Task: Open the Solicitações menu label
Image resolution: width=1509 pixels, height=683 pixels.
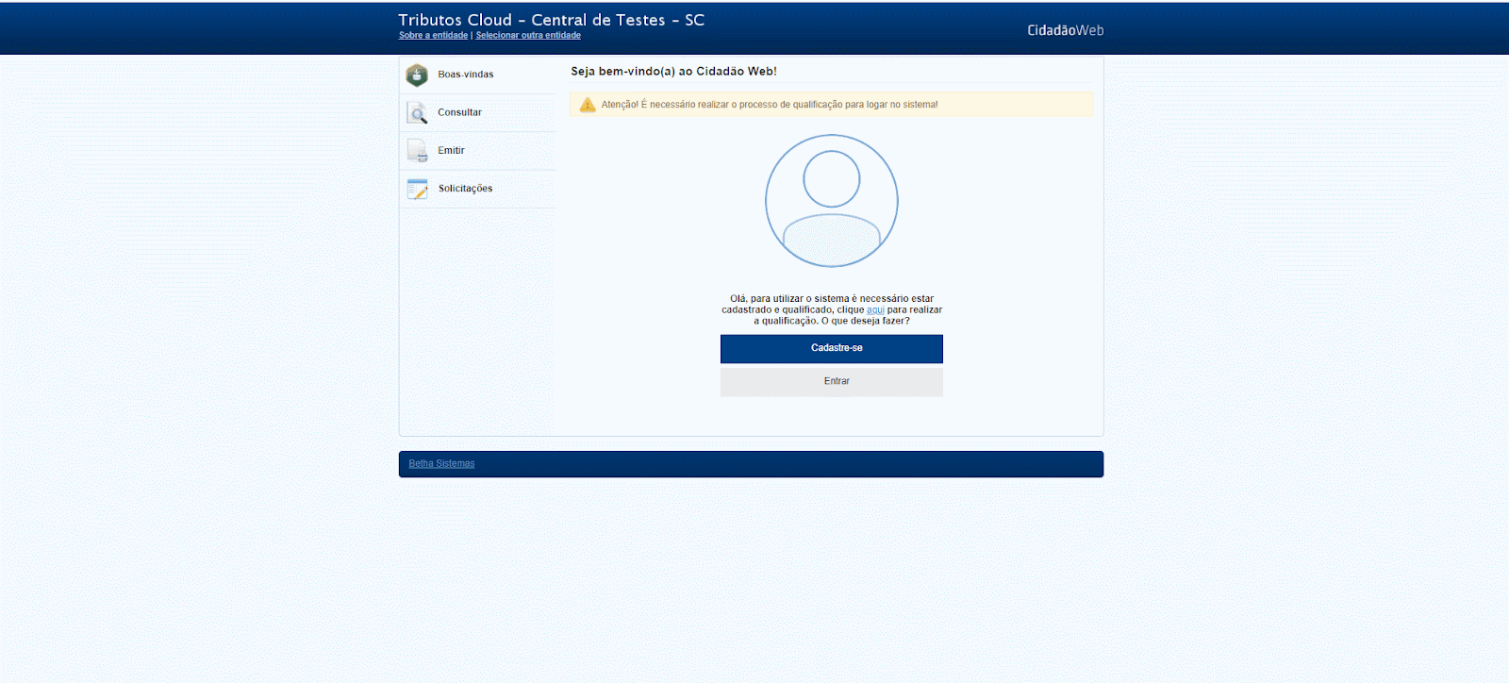Action: 465,189
